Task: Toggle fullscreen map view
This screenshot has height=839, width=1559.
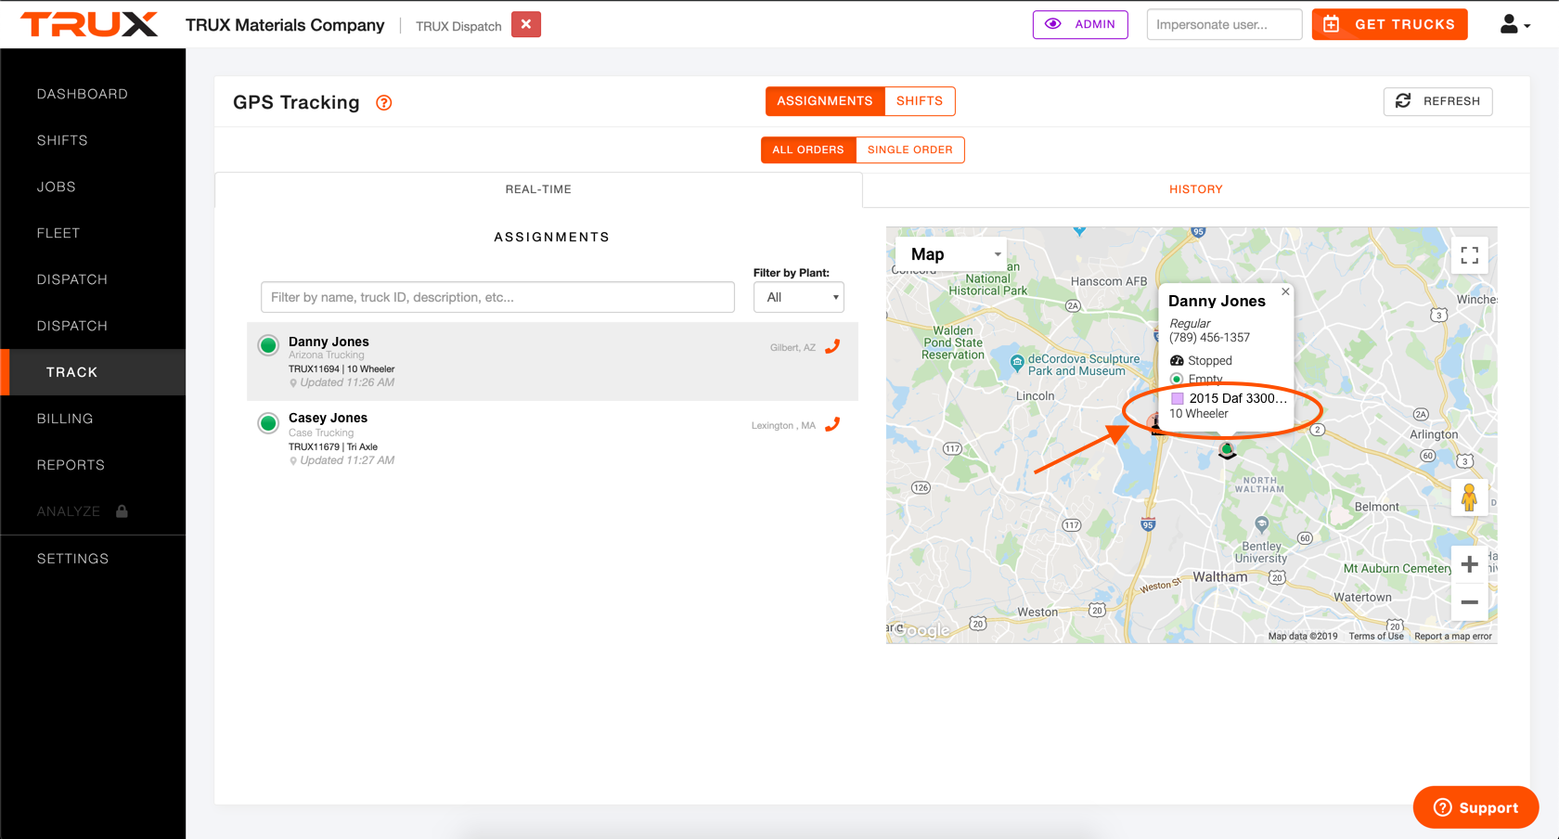Action: [1469, 255]
